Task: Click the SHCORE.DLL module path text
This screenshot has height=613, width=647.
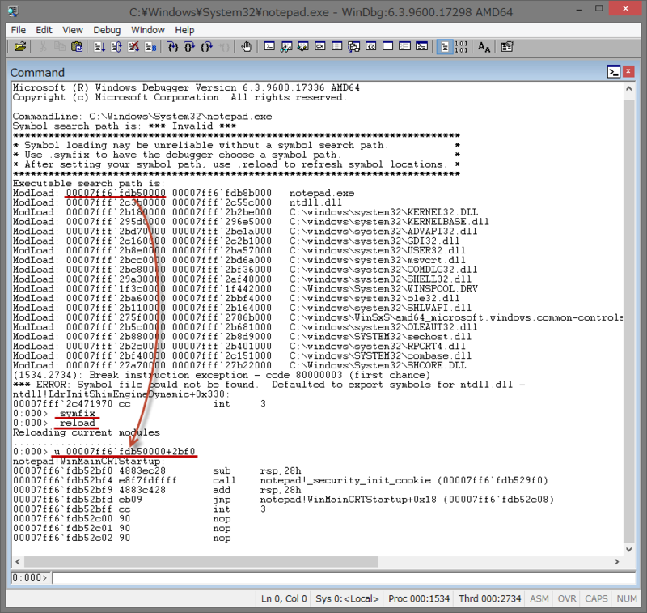Action: tap(378, 365)
